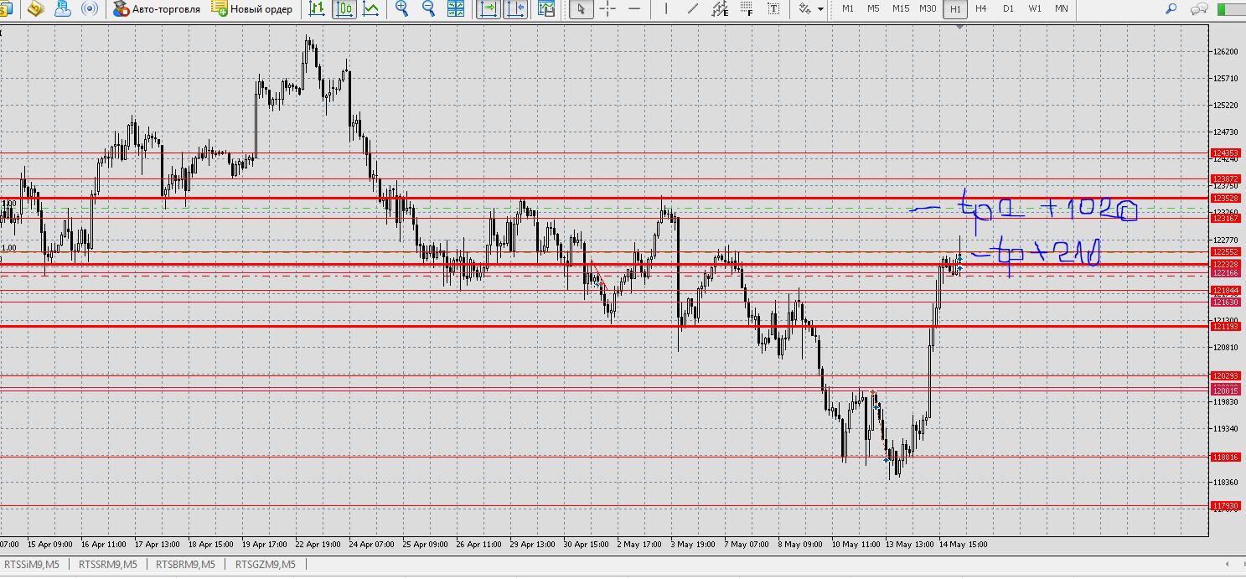This screenshot has width=1246, height=579.
Task: Switch timeframe to M30
Action: click(927, 8)
